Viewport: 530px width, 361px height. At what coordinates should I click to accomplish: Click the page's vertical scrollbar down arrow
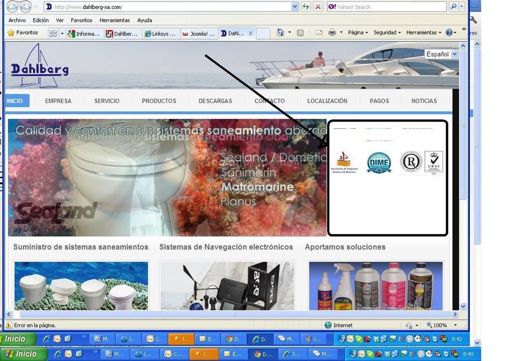point(463,306)
